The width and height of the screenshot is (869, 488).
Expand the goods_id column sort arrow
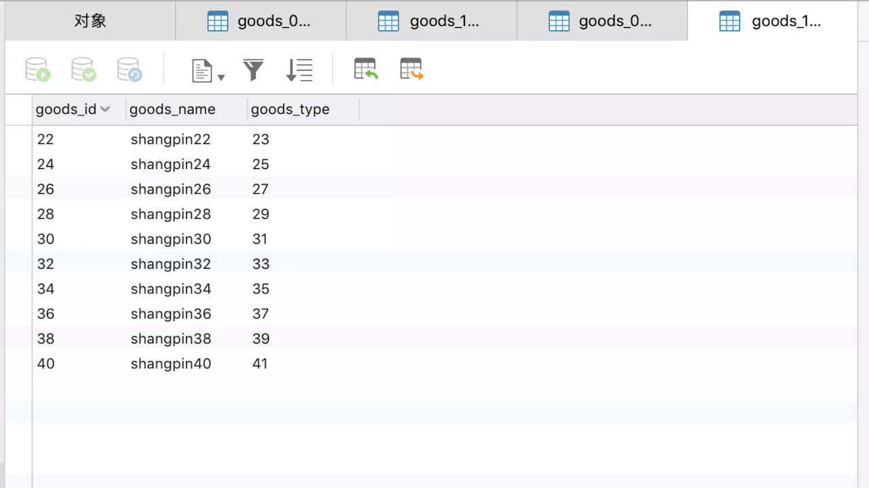click(105, 109)
